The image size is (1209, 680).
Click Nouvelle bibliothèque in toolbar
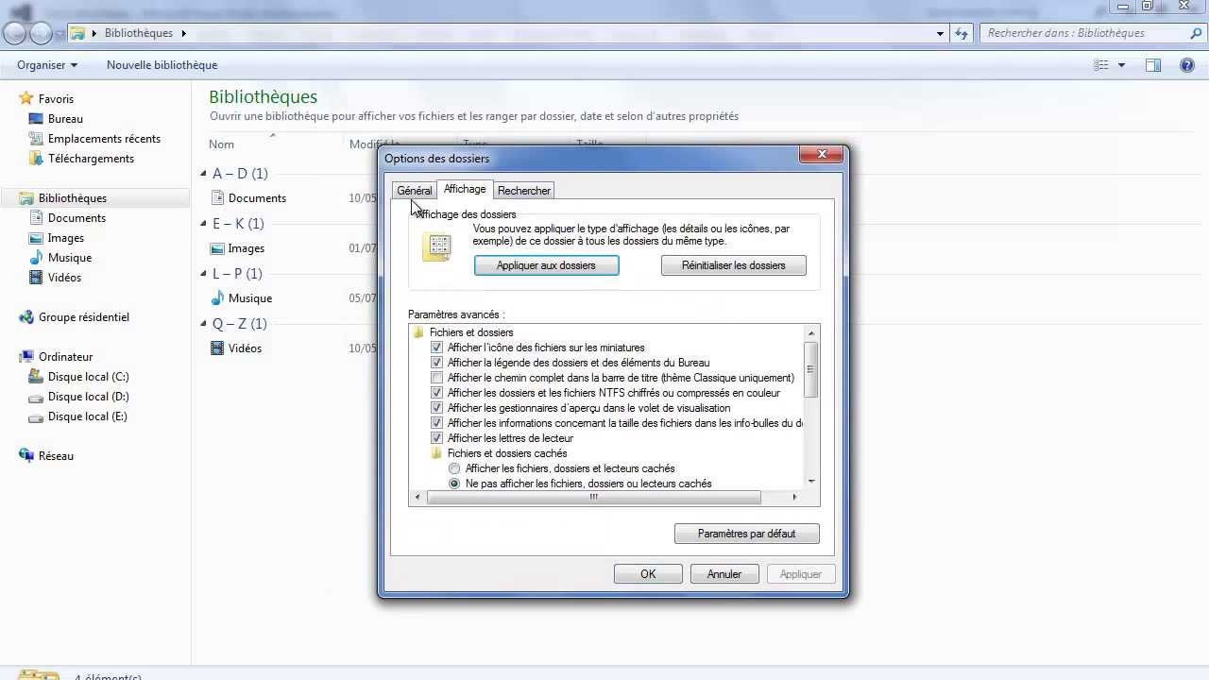162,65
